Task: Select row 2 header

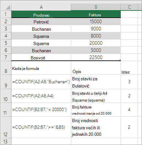Action: point(6,22)
